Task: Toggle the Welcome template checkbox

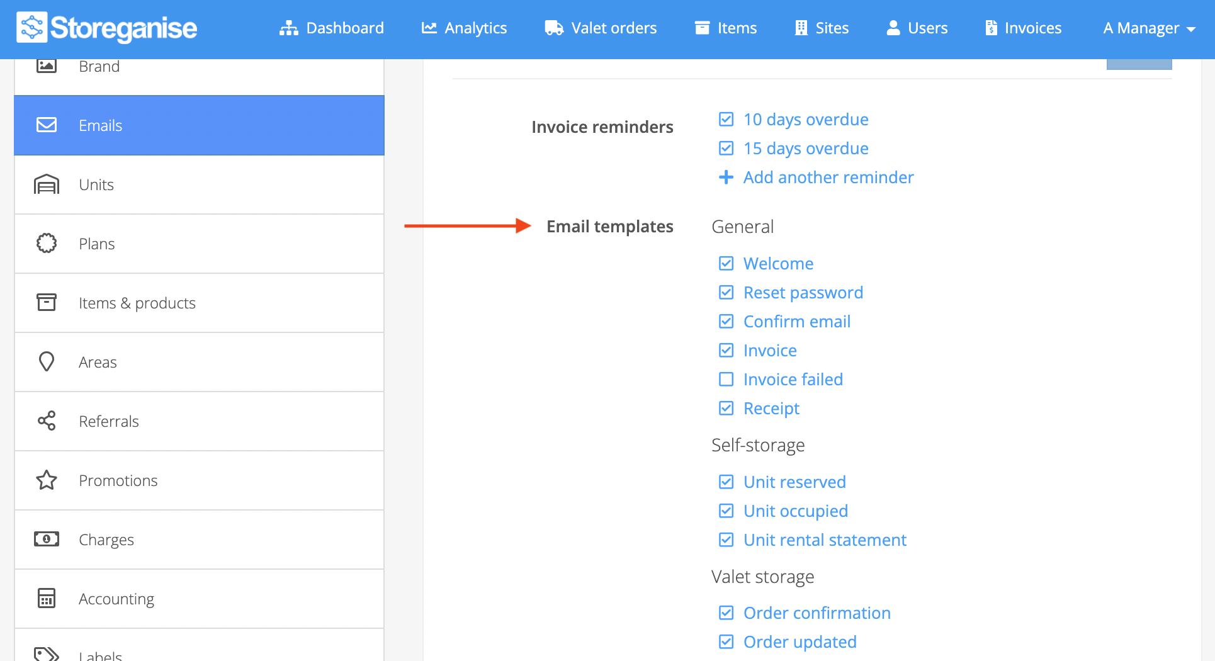Action: coord(726,264)
